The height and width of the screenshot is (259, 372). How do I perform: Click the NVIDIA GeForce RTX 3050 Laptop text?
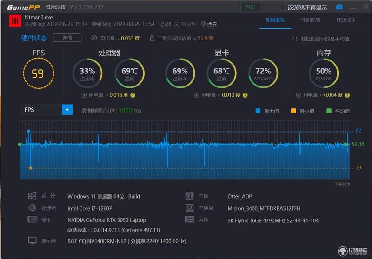[x=107, y=220]
